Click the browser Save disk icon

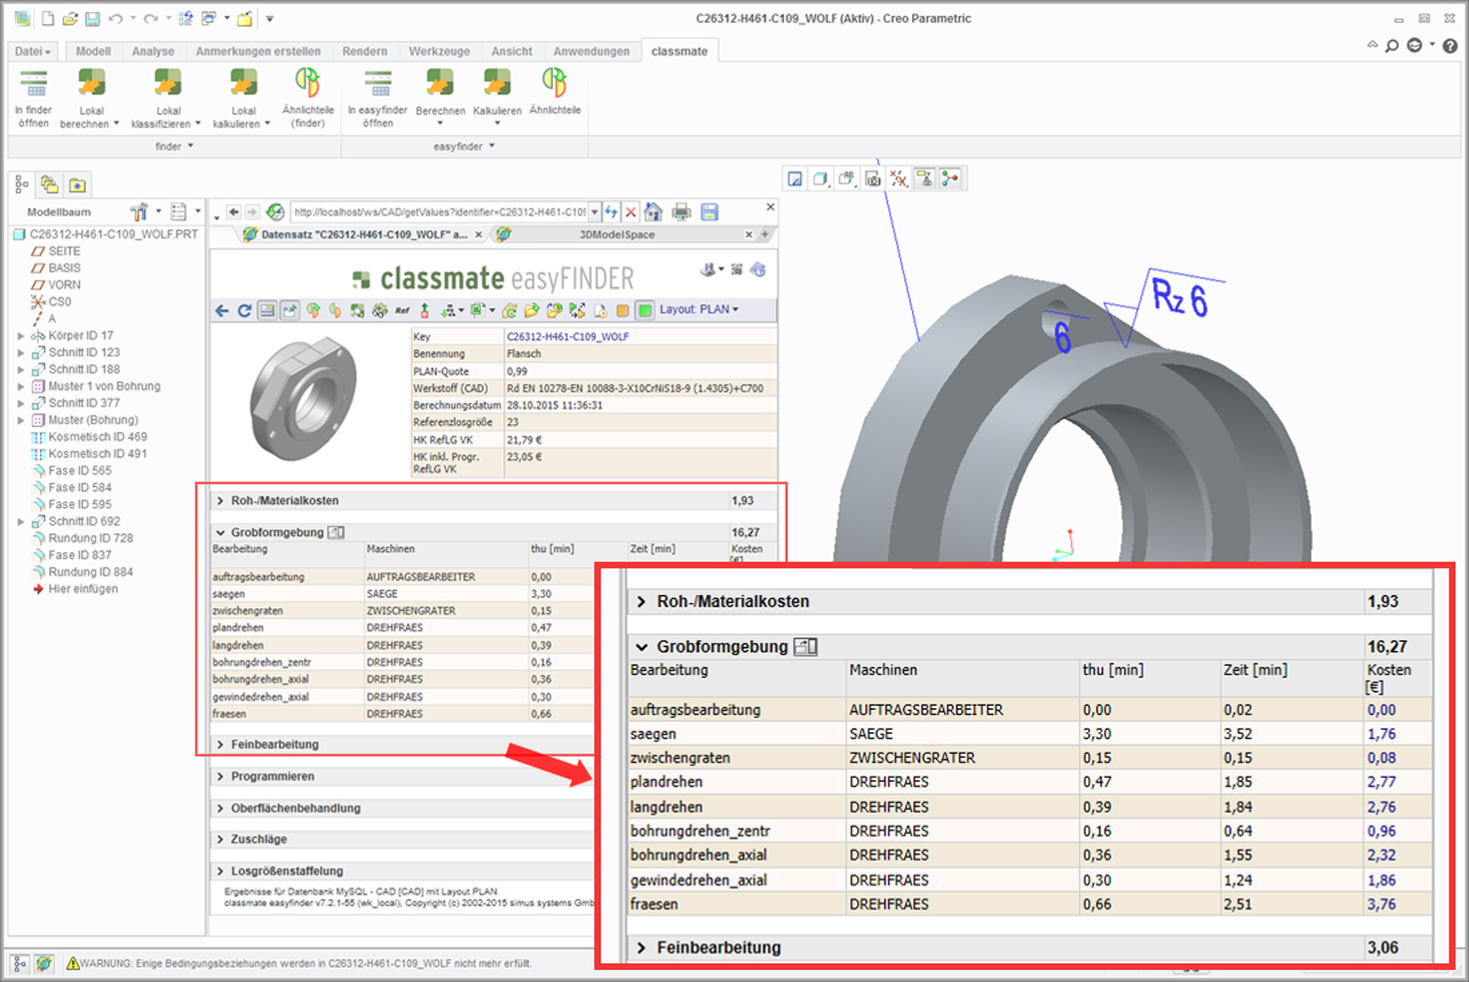pos(710,212)
